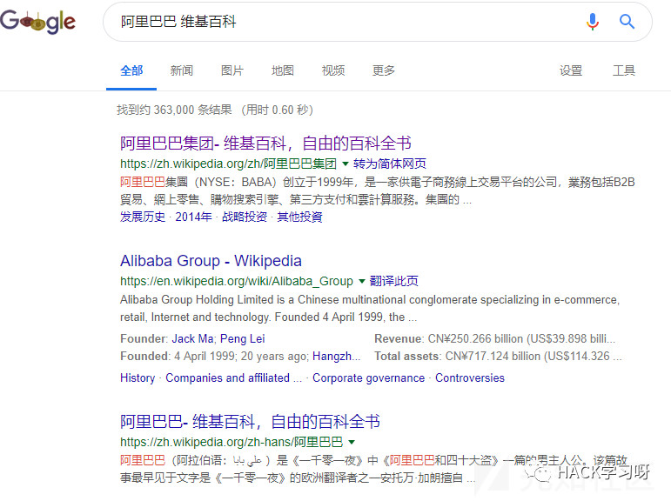The image size is (671, 501).
Task: Expand the 更多 menu
Action: (384, 70)
